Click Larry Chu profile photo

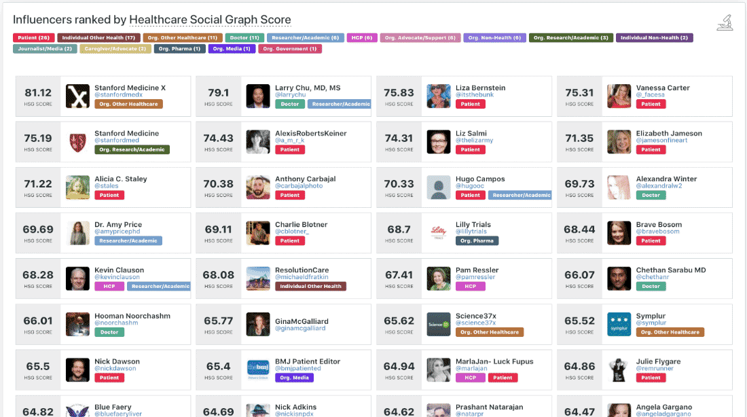click(258, 96)
